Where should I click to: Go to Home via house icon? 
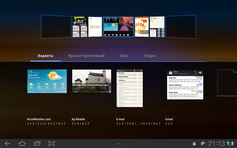pyautogui.click(x=22, y=144)
